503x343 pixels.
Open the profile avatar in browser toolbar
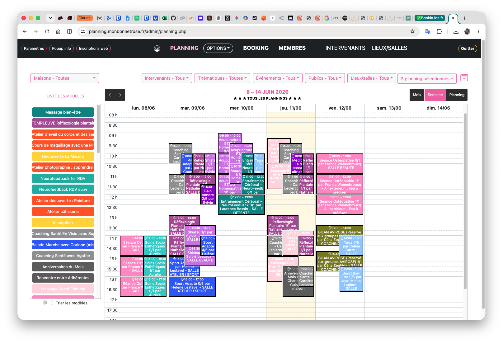(467, 31)
